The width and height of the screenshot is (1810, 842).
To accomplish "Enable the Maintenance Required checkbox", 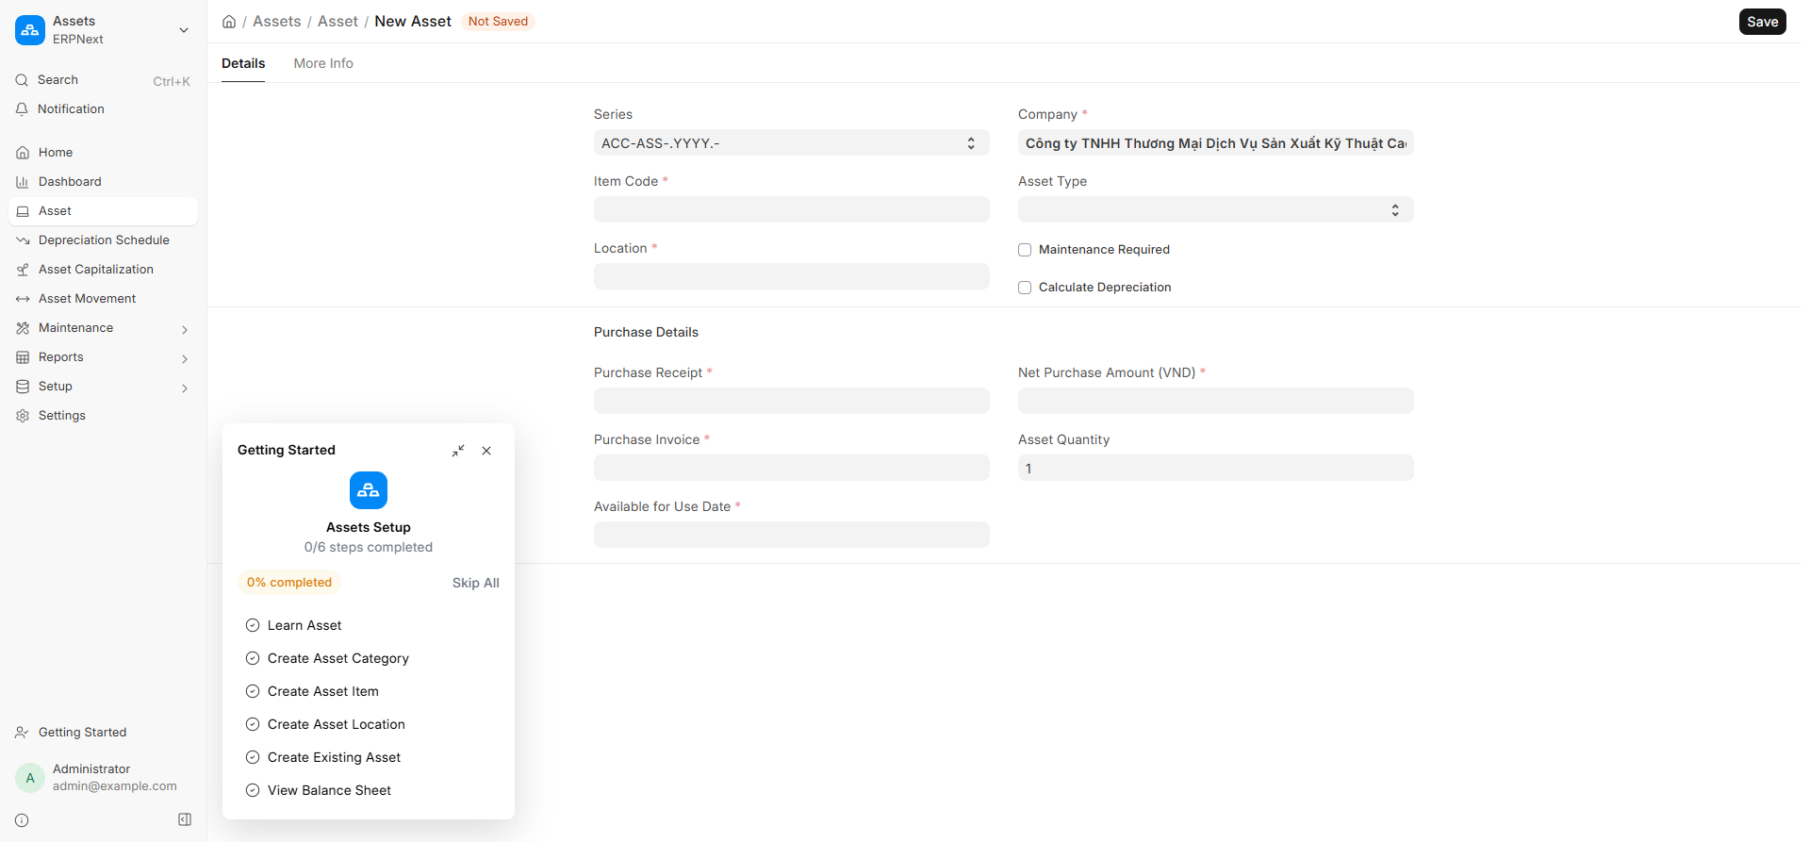I will [x=1025, y=250].
